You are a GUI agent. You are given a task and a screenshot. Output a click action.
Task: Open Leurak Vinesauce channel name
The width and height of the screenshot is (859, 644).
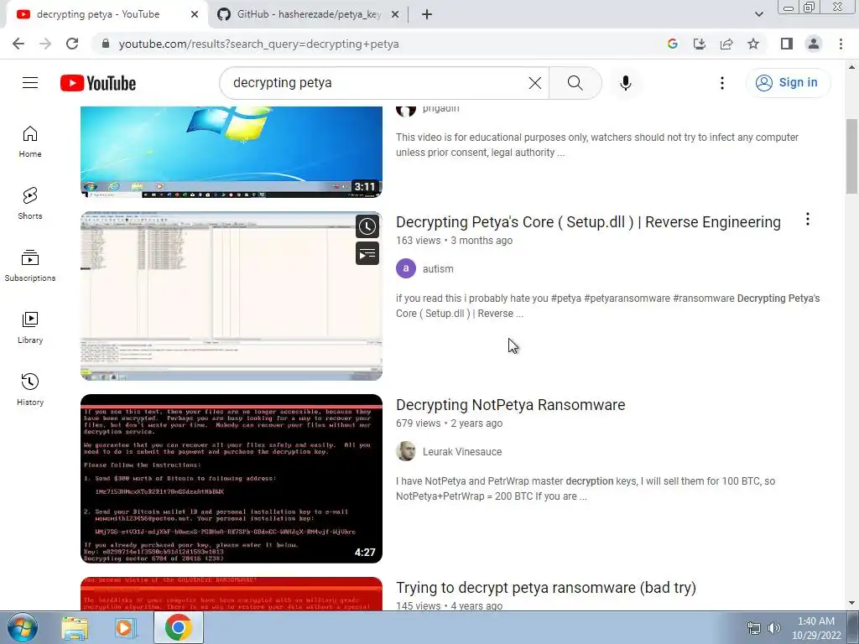point(462,452)
